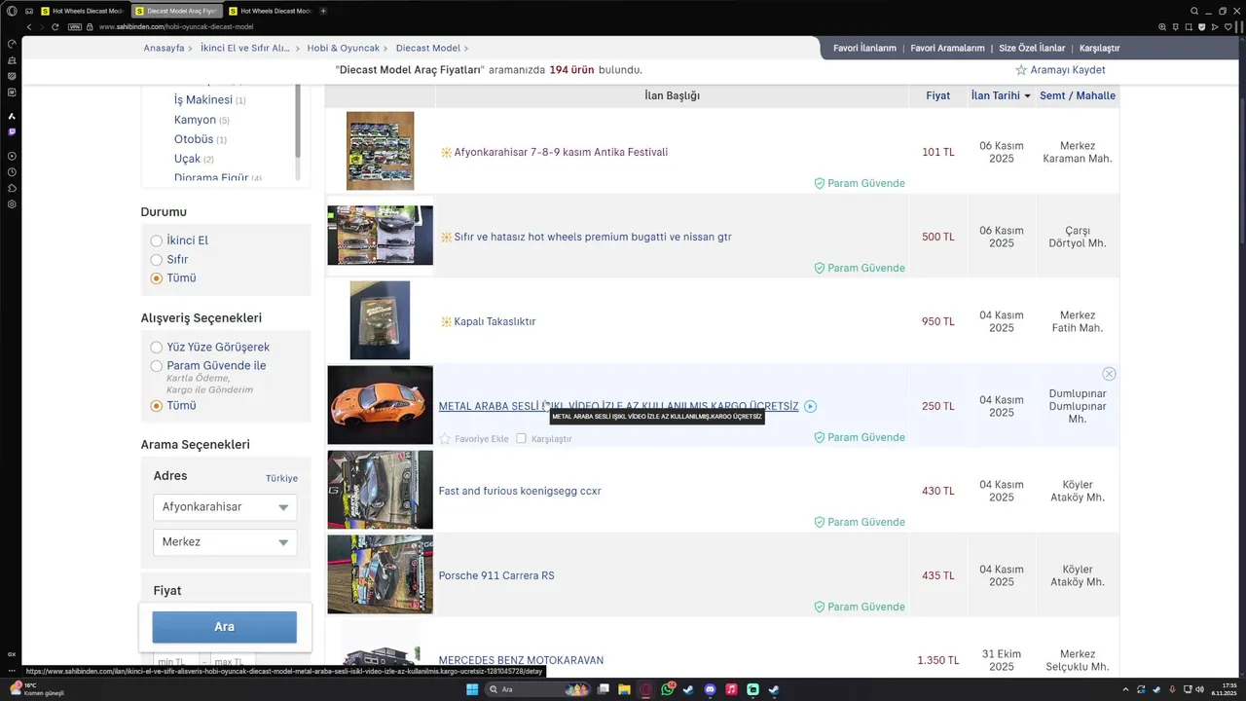Open Fast and furious koenigsegg ccxr listing
Viewport: 1246px width, 701px height.
click(x=520, y=491)
